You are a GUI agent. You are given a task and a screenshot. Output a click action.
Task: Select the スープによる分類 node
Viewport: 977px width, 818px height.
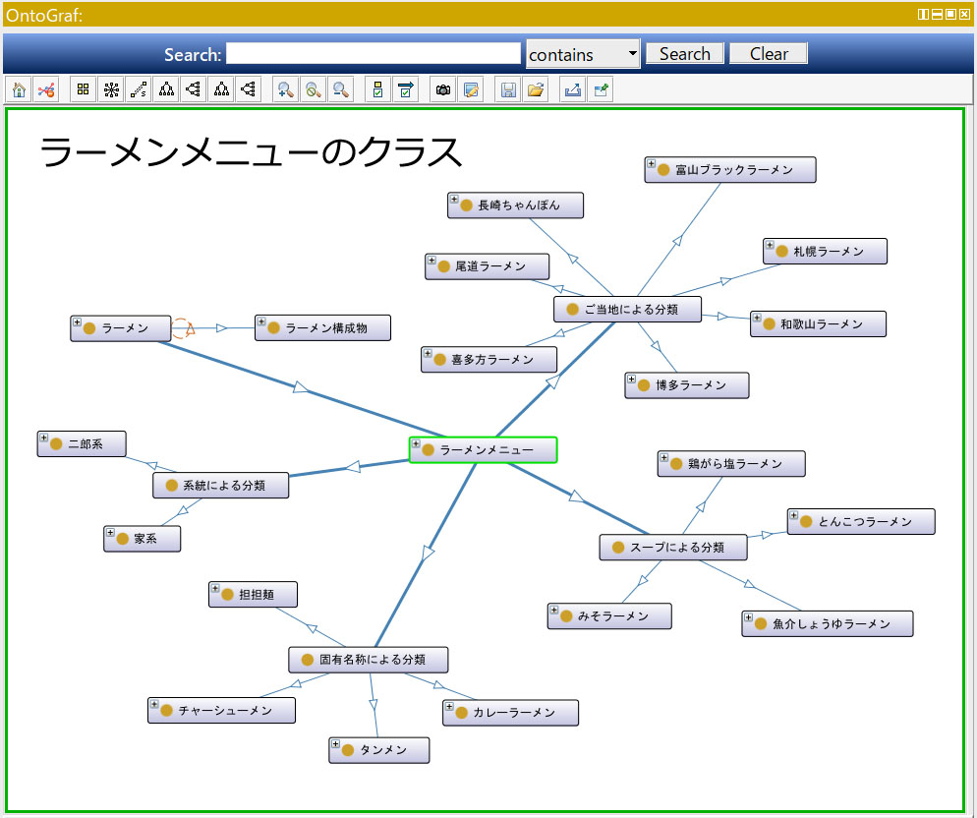(x=673, y=548)
